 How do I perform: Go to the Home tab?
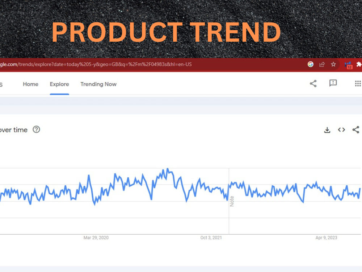(30, 84)
